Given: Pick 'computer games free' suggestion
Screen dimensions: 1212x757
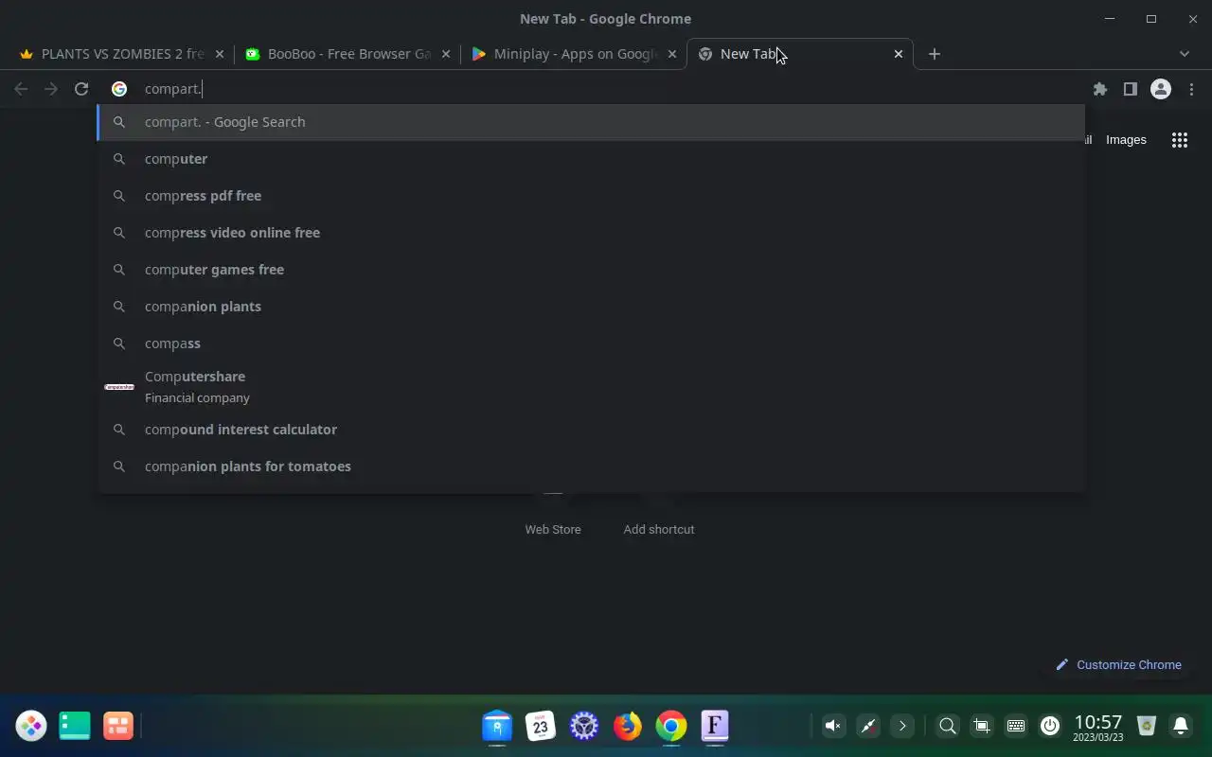Looking at the screenshot, I should pos(591,270).
